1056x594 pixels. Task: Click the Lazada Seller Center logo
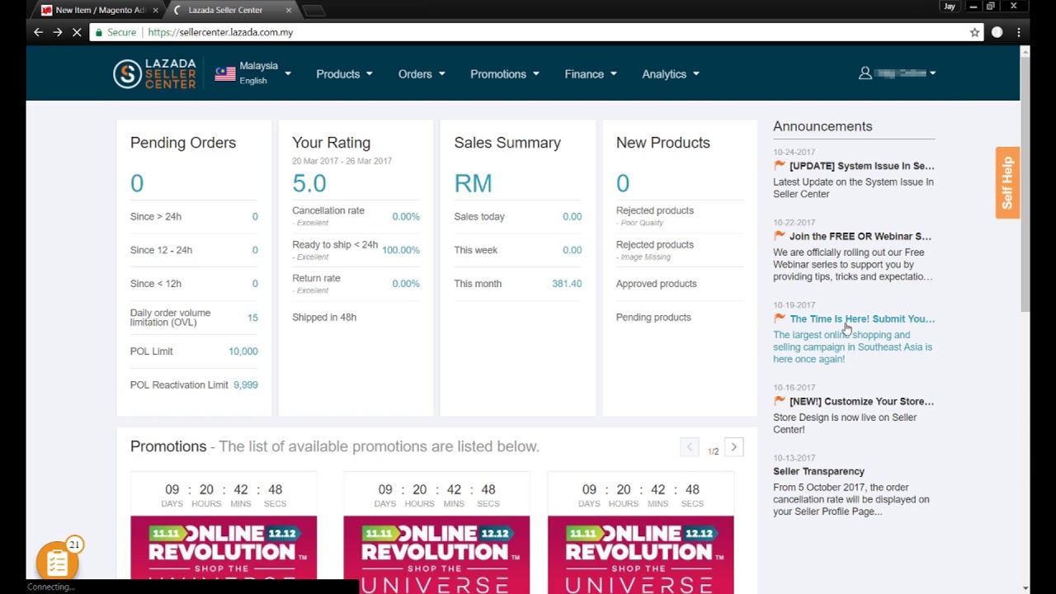coord(155,73)
